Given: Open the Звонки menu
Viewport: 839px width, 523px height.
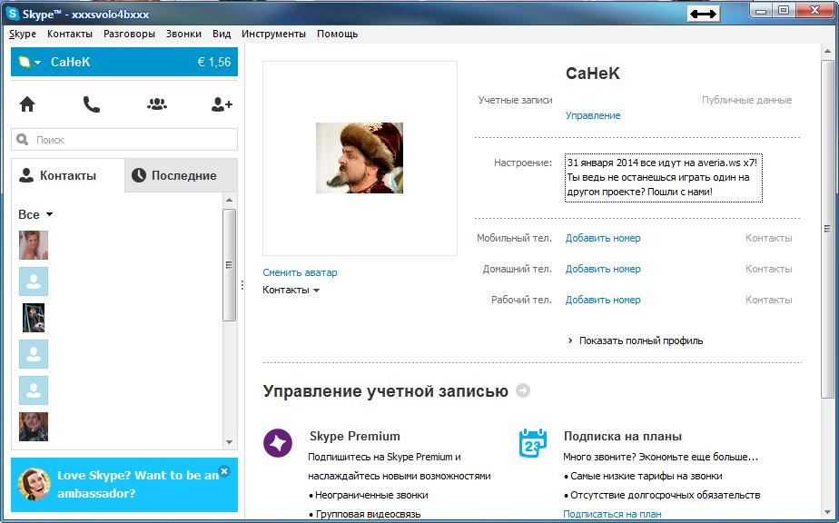Looking at the screenshot, I should click(183, 34).
